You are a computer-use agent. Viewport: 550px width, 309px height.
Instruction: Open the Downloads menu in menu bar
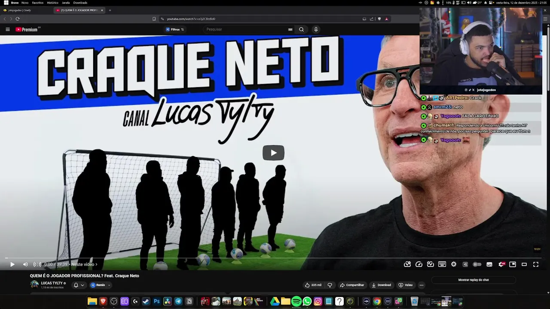[80, 3]
